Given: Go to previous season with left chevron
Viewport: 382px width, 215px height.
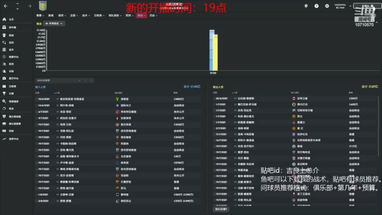Looking at the screenshot, I should click(x=86, y=80).
